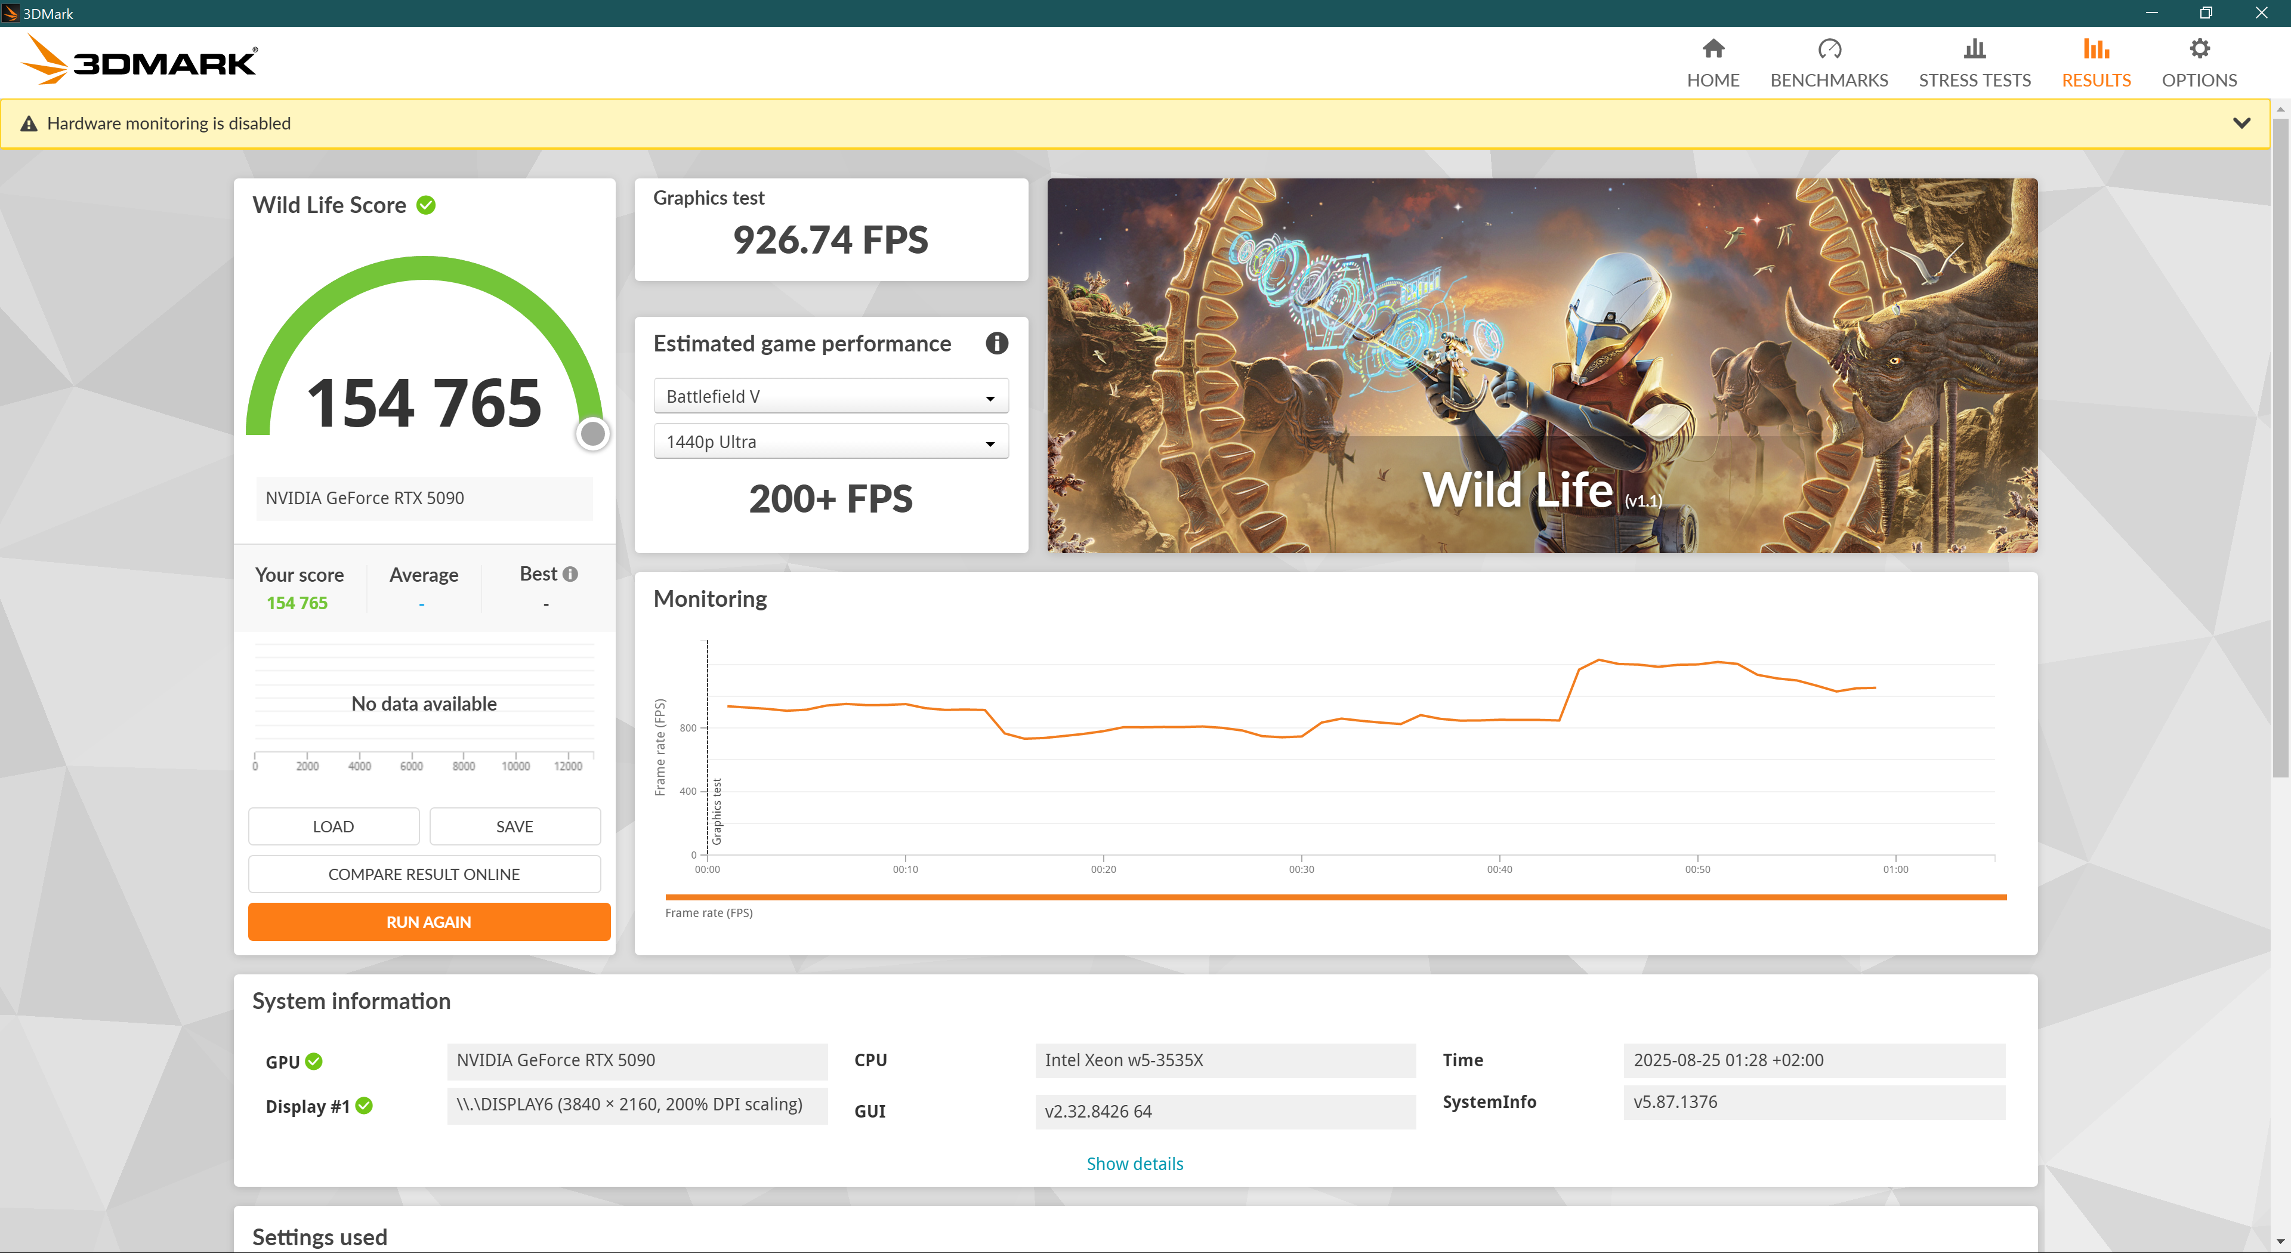Click Compare Result Online button
This screenshot has width=2291, height=1253.
pyautogui.click(x=424, y=874)
